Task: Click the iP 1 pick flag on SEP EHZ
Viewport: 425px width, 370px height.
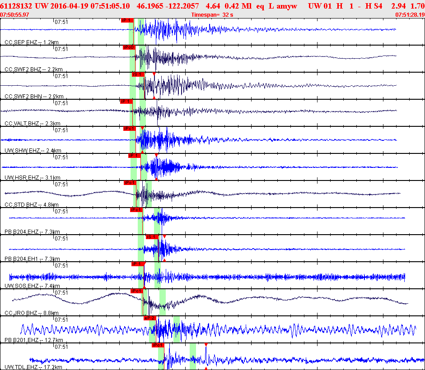Action: (127, 20)
